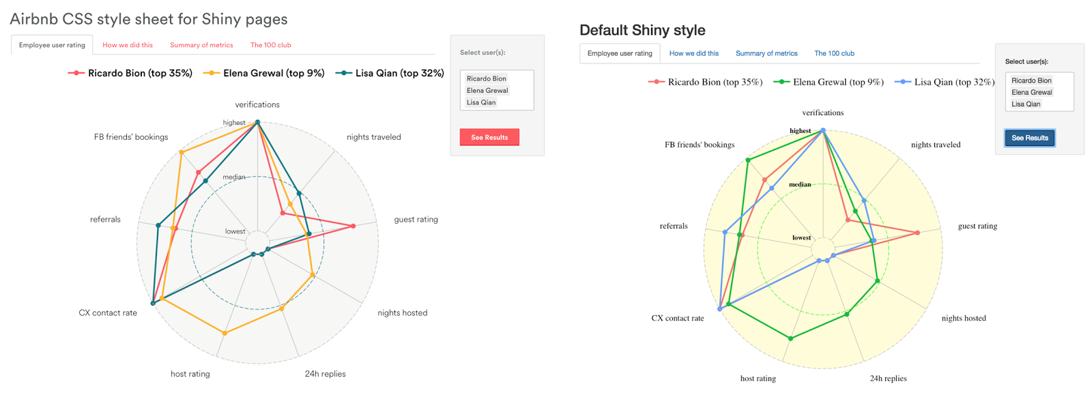Open blue 'Summary of metrics' tab
1092x406 pixels.
click(766, 53)
